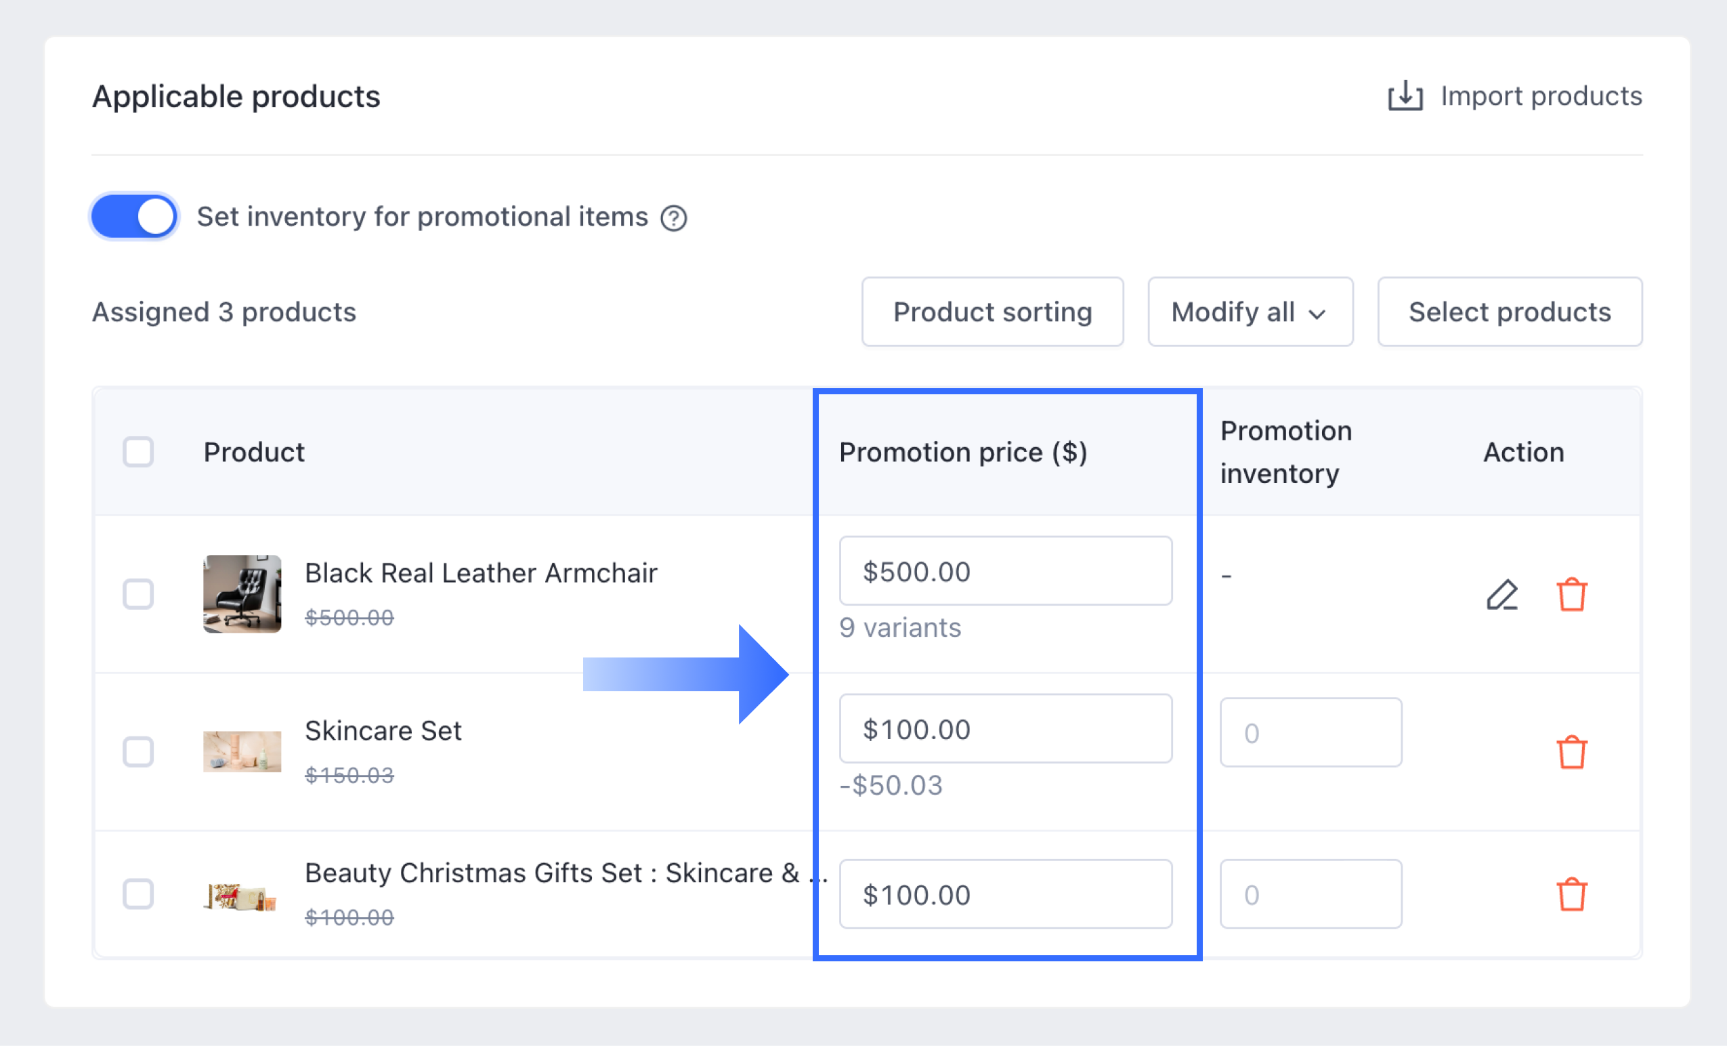Check the select-all checkbox in table header
The height and width of the screenshot is (1046, 1727).
pyautogui.click(x=138, y=452)
